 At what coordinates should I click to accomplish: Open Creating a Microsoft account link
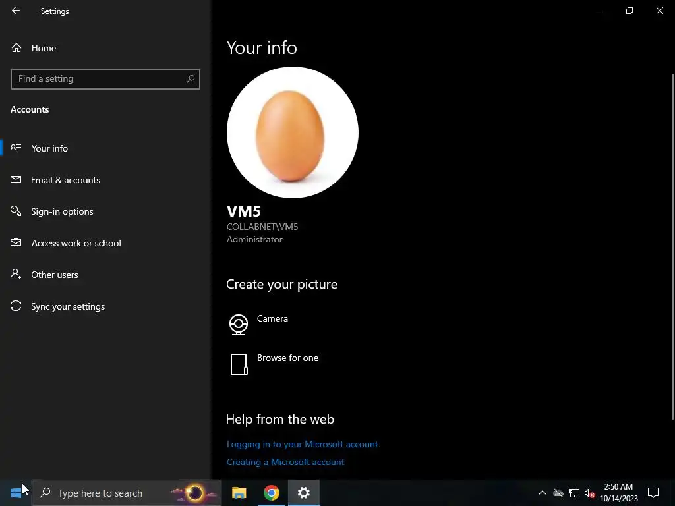point(285,462)
